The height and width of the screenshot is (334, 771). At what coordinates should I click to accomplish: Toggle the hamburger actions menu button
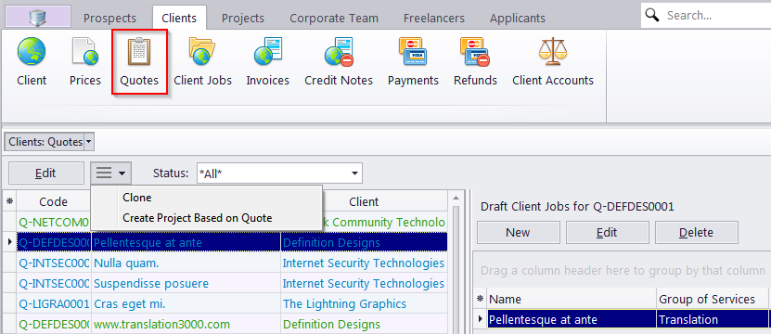[110, 173]
